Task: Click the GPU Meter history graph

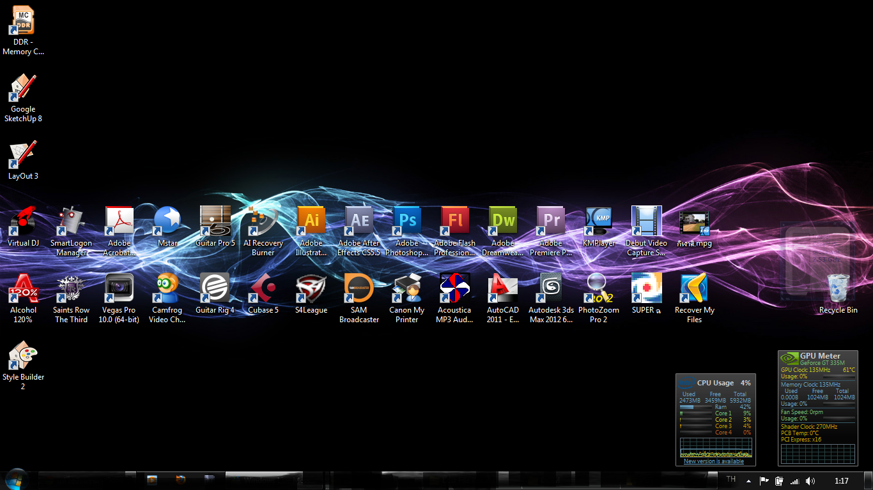Action: coord(818,454)
